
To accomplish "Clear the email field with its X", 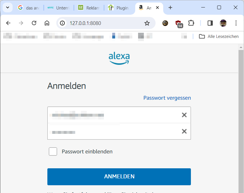I will coord(184,115).
